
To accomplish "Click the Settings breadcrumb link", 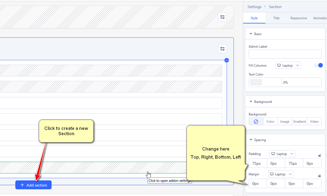I will tap(254, 7).
